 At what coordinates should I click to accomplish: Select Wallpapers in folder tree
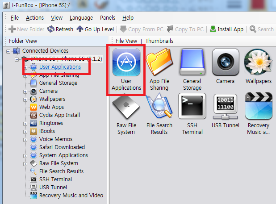[x=52, y=99]
